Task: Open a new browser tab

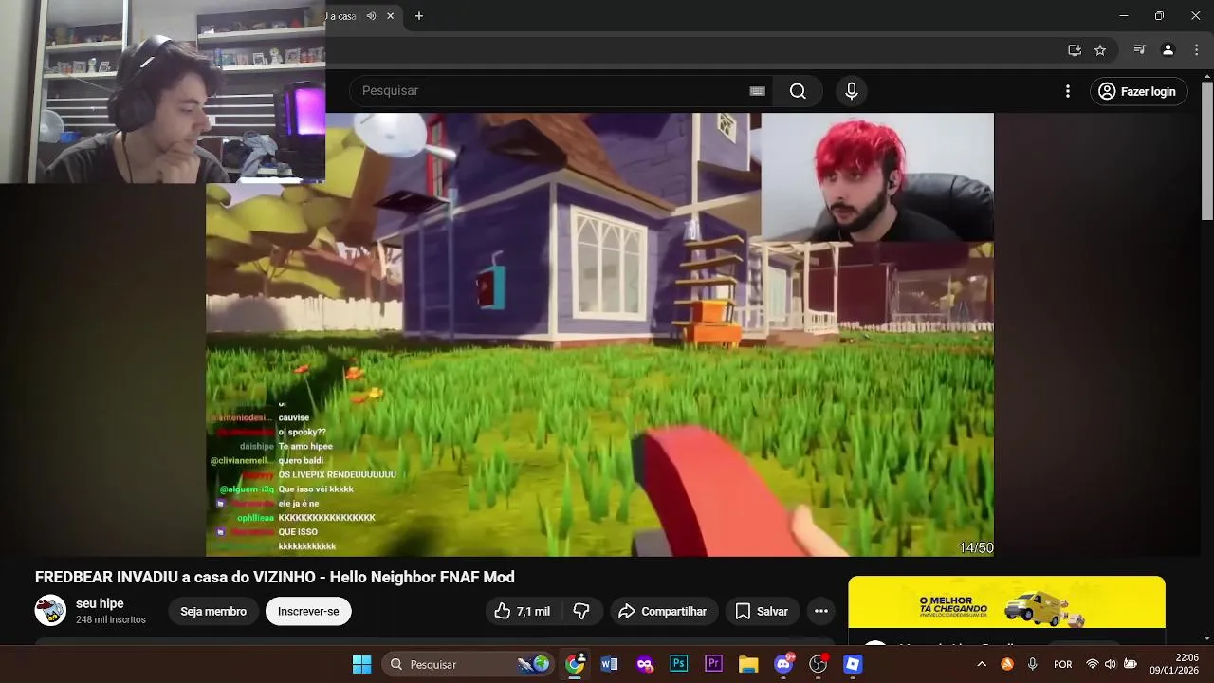Action: point(419,16)
